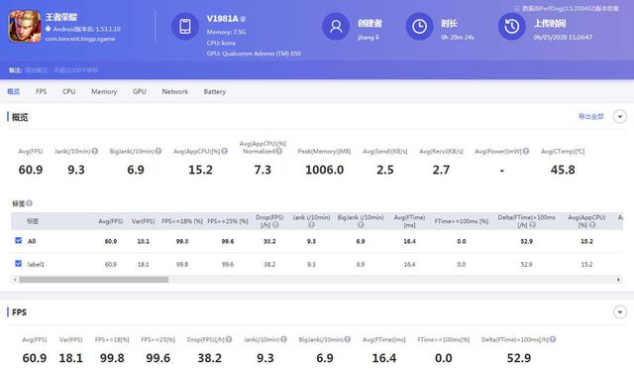634x369 pixels.
Task: Click the 导出全部 export link
Action: click(x=590, y=117)
